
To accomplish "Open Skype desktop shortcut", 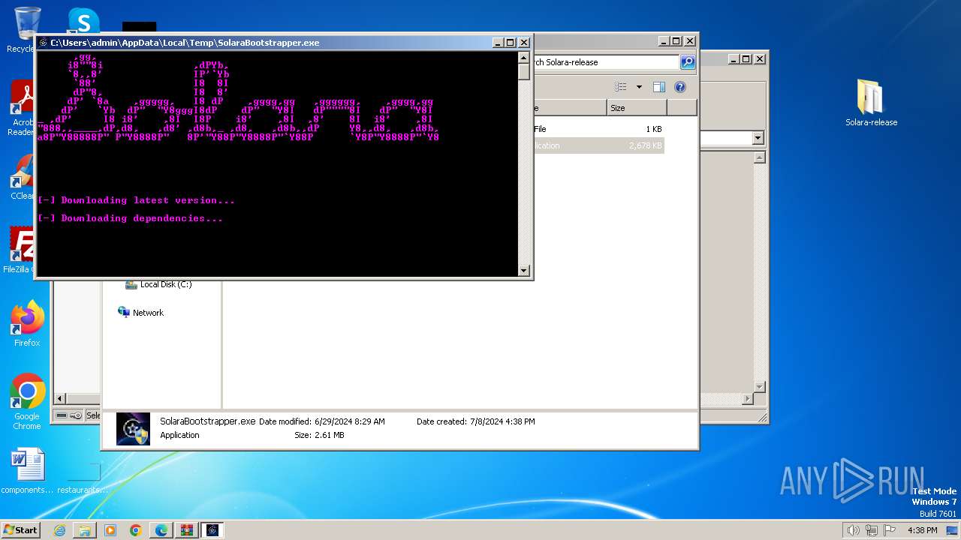I will (83, 21).
